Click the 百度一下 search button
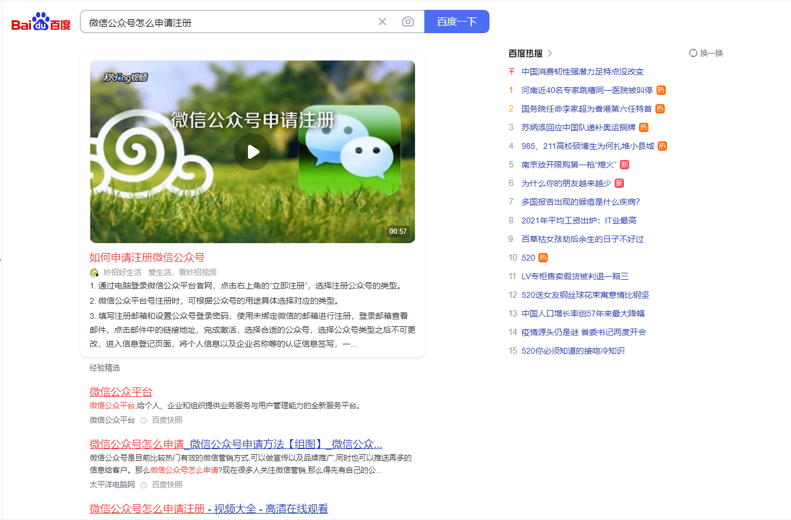 tap(457, 22)
